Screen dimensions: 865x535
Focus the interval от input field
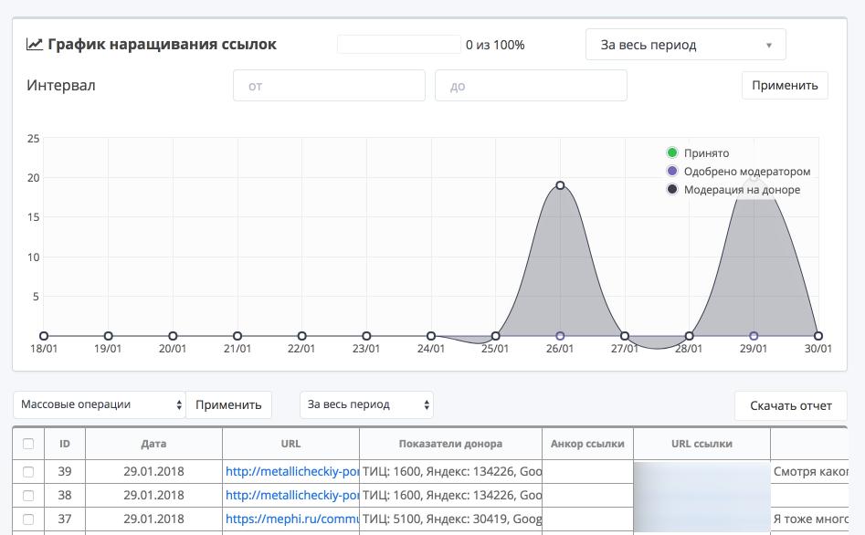pos(329,86)
